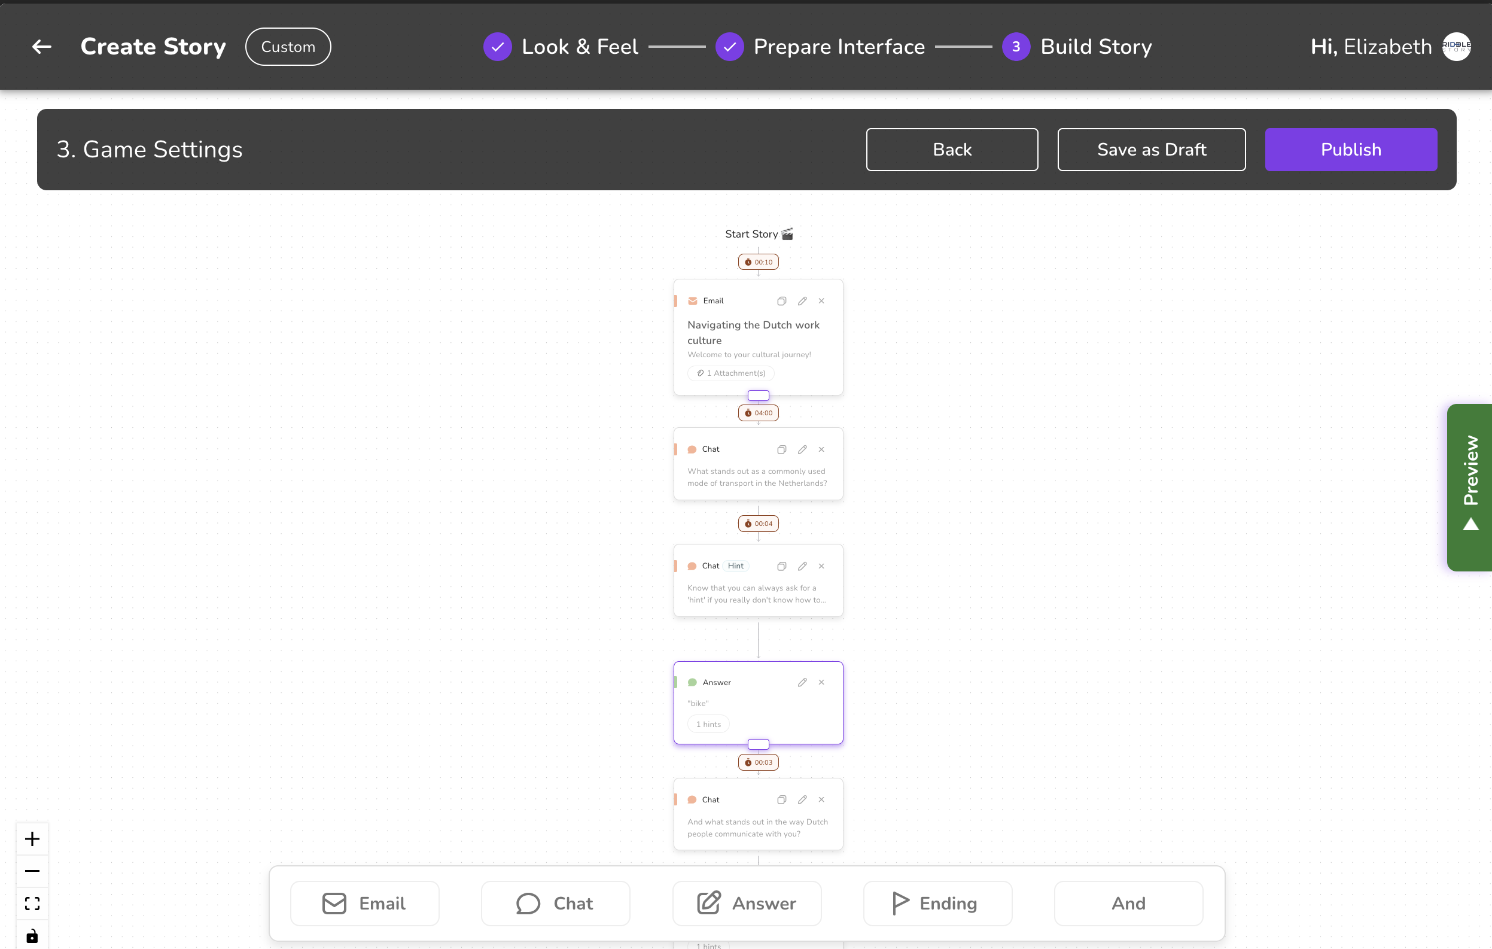The width and height of the screenshot is (1492, 949).
Task: Click the Custom badge button
Action: tap(288, 47)
